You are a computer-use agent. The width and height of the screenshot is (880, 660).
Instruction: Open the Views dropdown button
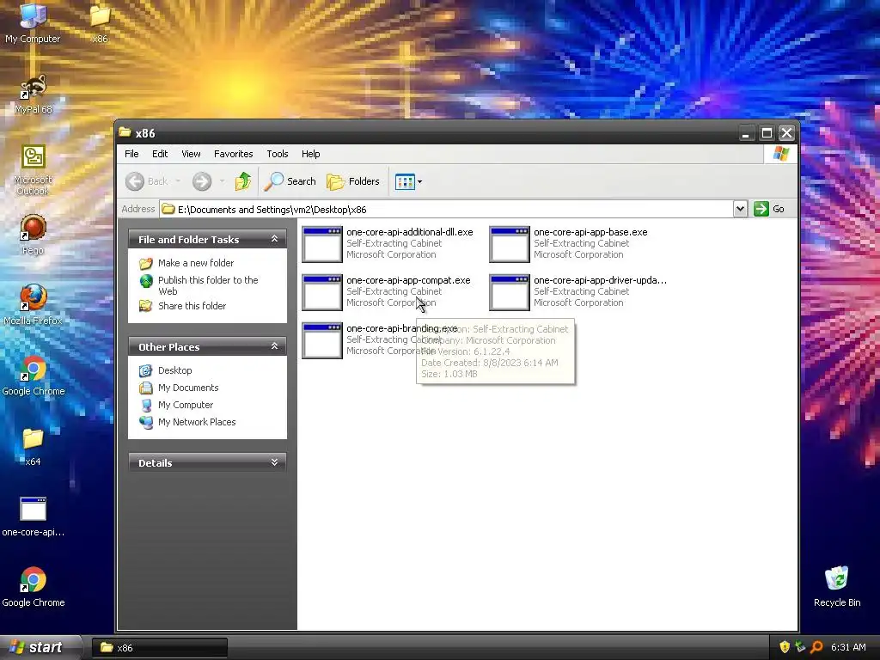[x=408, y=181]
